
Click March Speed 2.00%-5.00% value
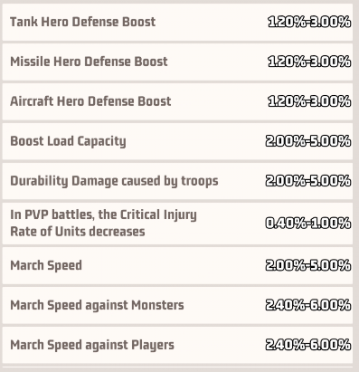[x=308, y=265]
